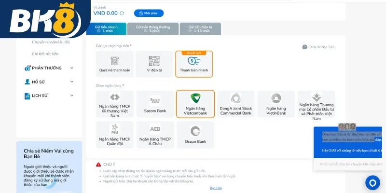Click the fast payment dollar icon

click(194, 61)
